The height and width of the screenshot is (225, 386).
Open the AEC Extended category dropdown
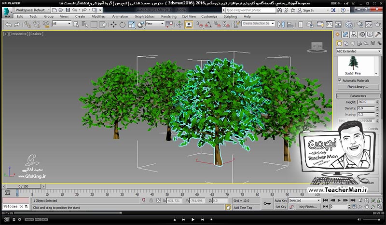(x=358, y=51)
